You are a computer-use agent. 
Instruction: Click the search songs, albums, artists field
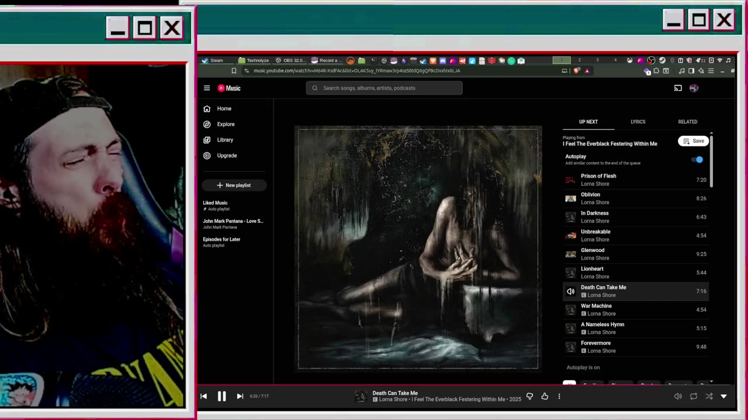pyautogui.click(x=384, y=88)
